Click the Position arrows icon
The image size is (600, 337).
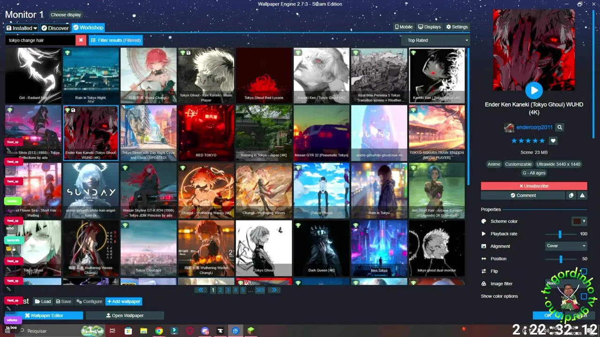click(x=484, y=259)
